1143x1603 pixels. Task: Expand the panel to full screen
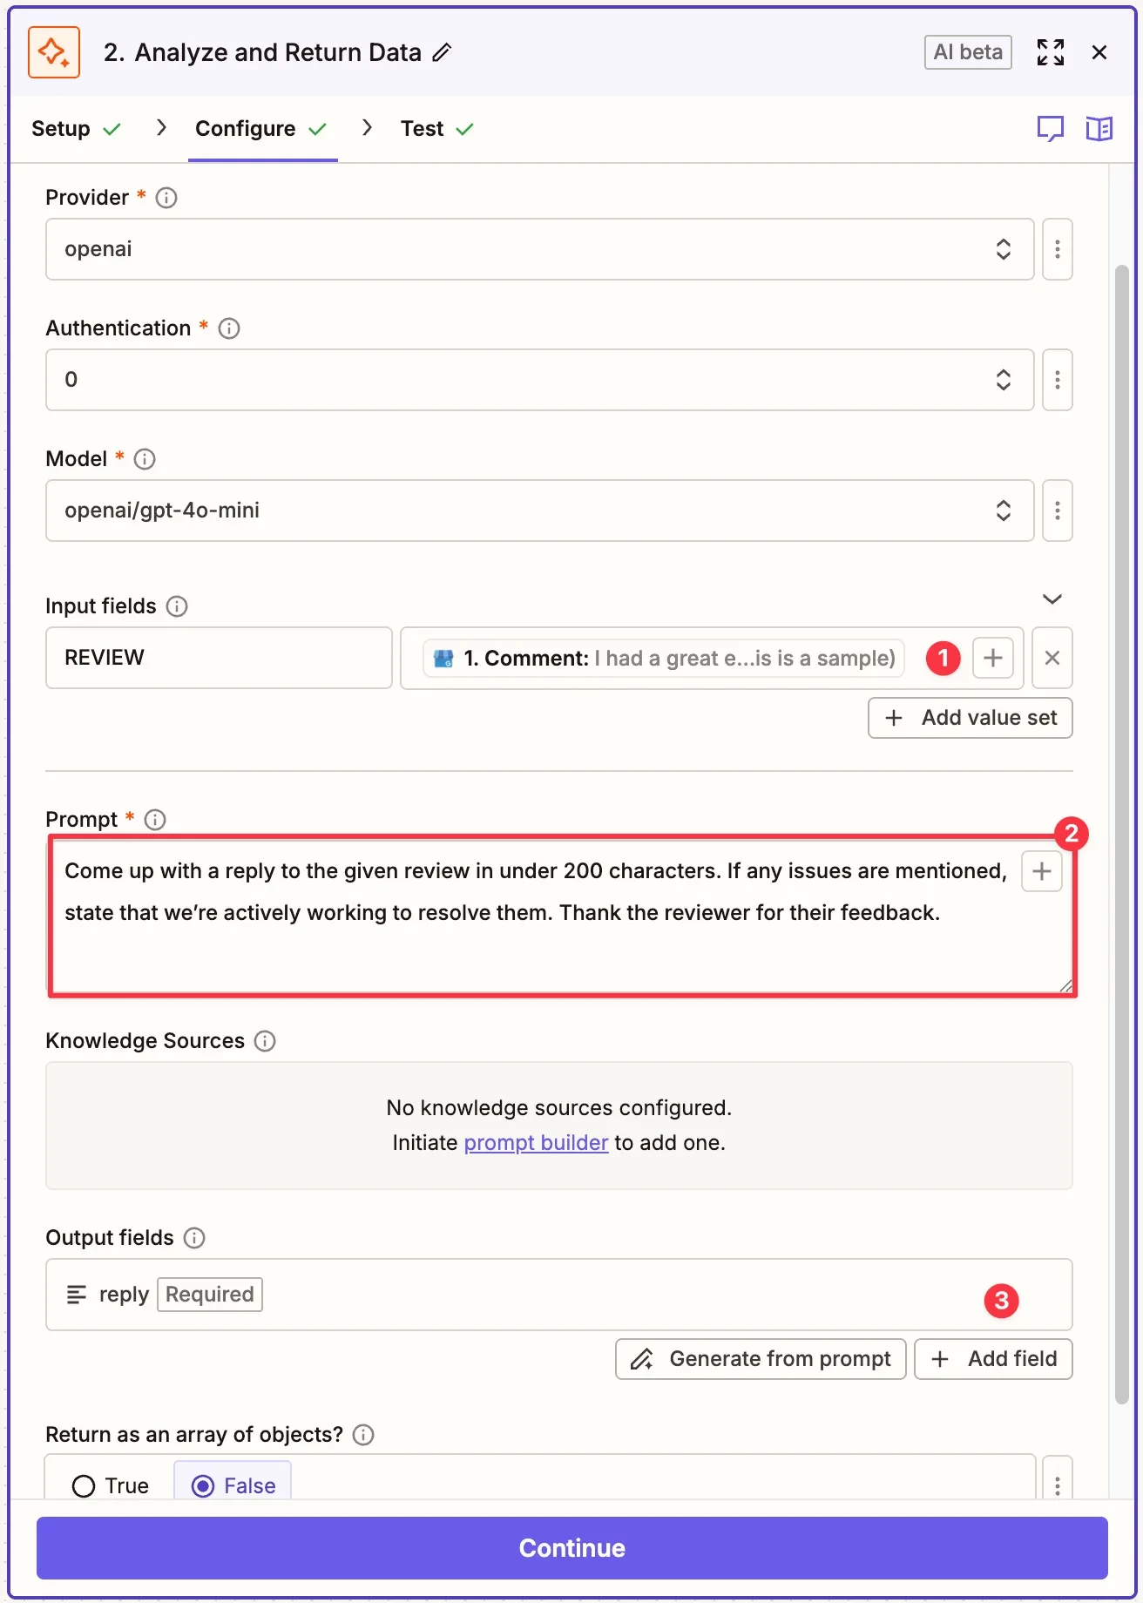click(1051, 52)
